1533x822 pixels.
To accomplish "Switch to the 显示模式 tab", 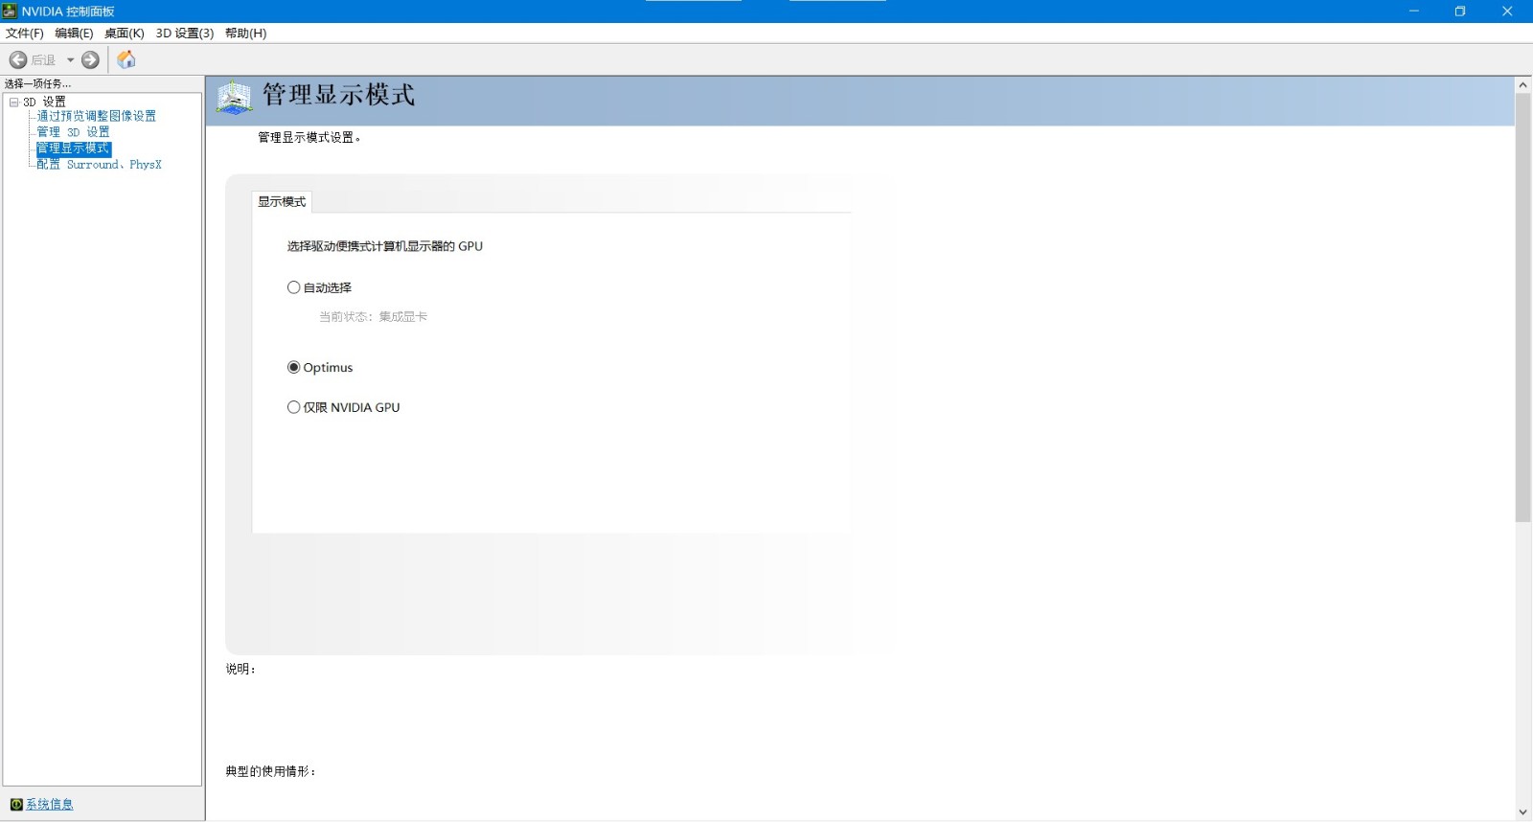I will (282, 202).
